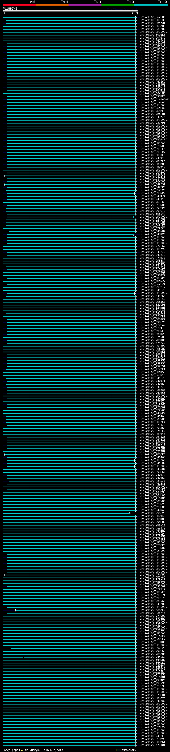Viewport: 170px width, 752px height.
Task: Click hit label UniRef100_P41381
Action: click(152, 484)
